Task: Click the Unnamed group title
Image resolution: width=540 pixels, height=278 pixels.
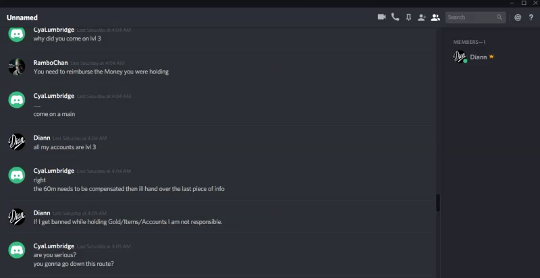Action: pyautogui.click(x=22, y=18)
